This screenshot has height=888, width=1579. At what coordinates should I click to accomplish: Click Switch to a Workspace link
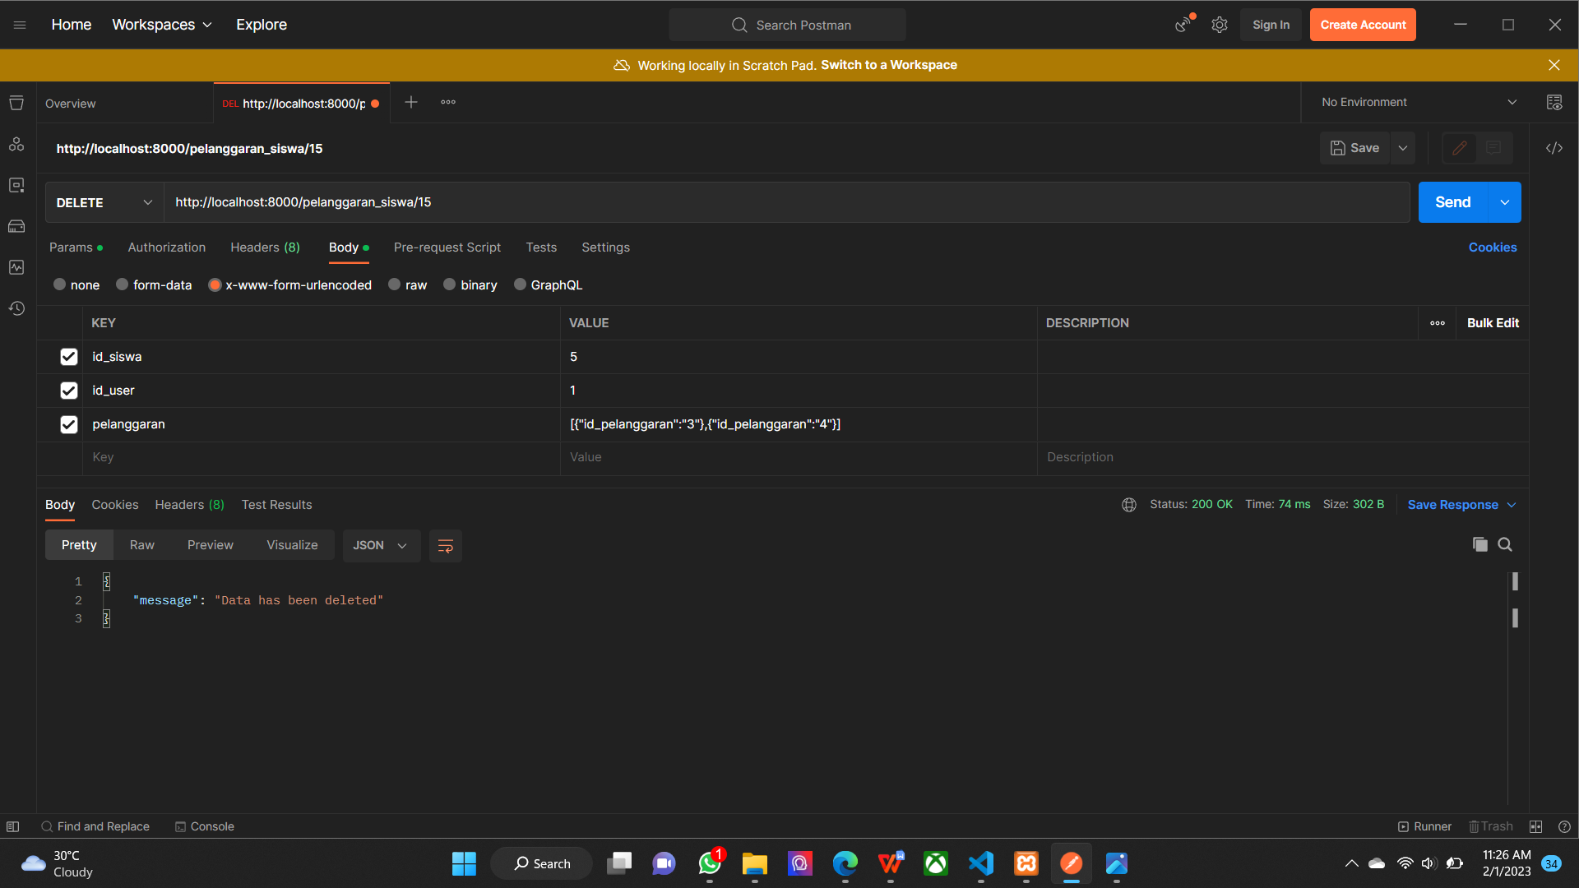(888, 65)
